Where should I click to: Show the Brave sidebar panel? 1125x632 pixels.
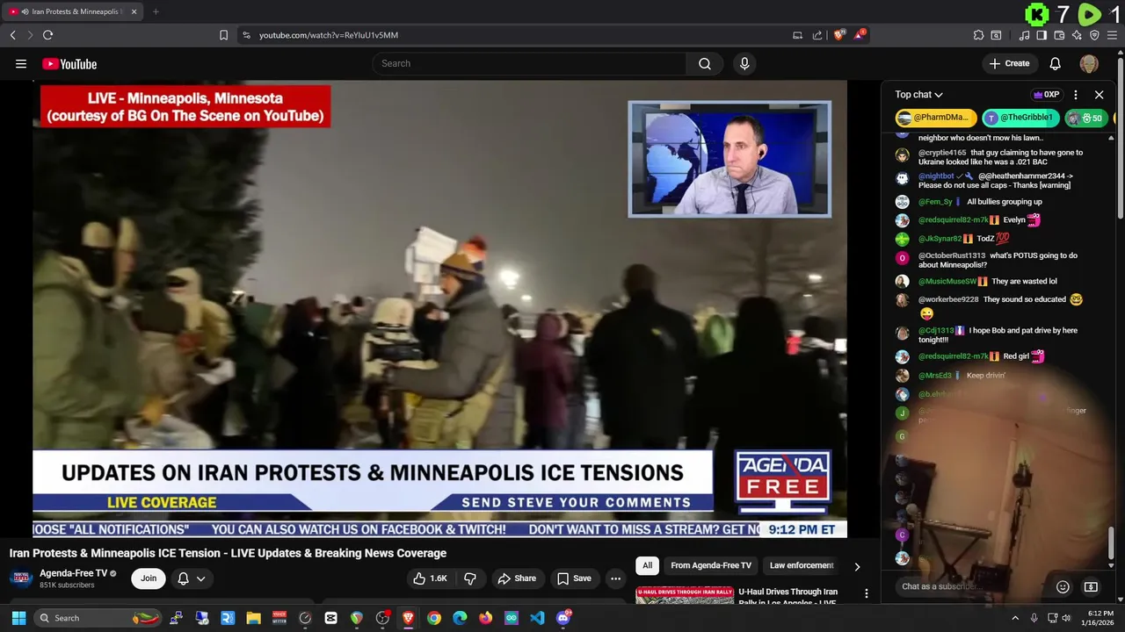coord(1042,35)
